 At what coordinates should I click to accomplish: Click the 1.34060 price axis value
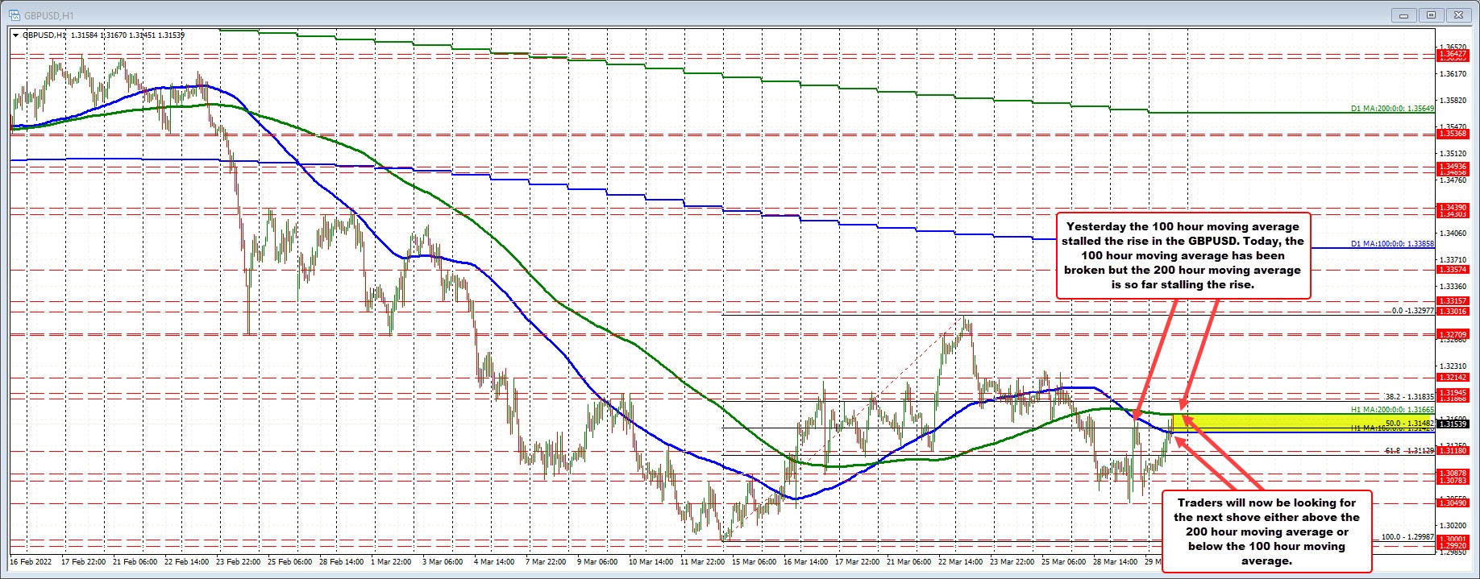pyautogui.click(x=1452, y=234)
